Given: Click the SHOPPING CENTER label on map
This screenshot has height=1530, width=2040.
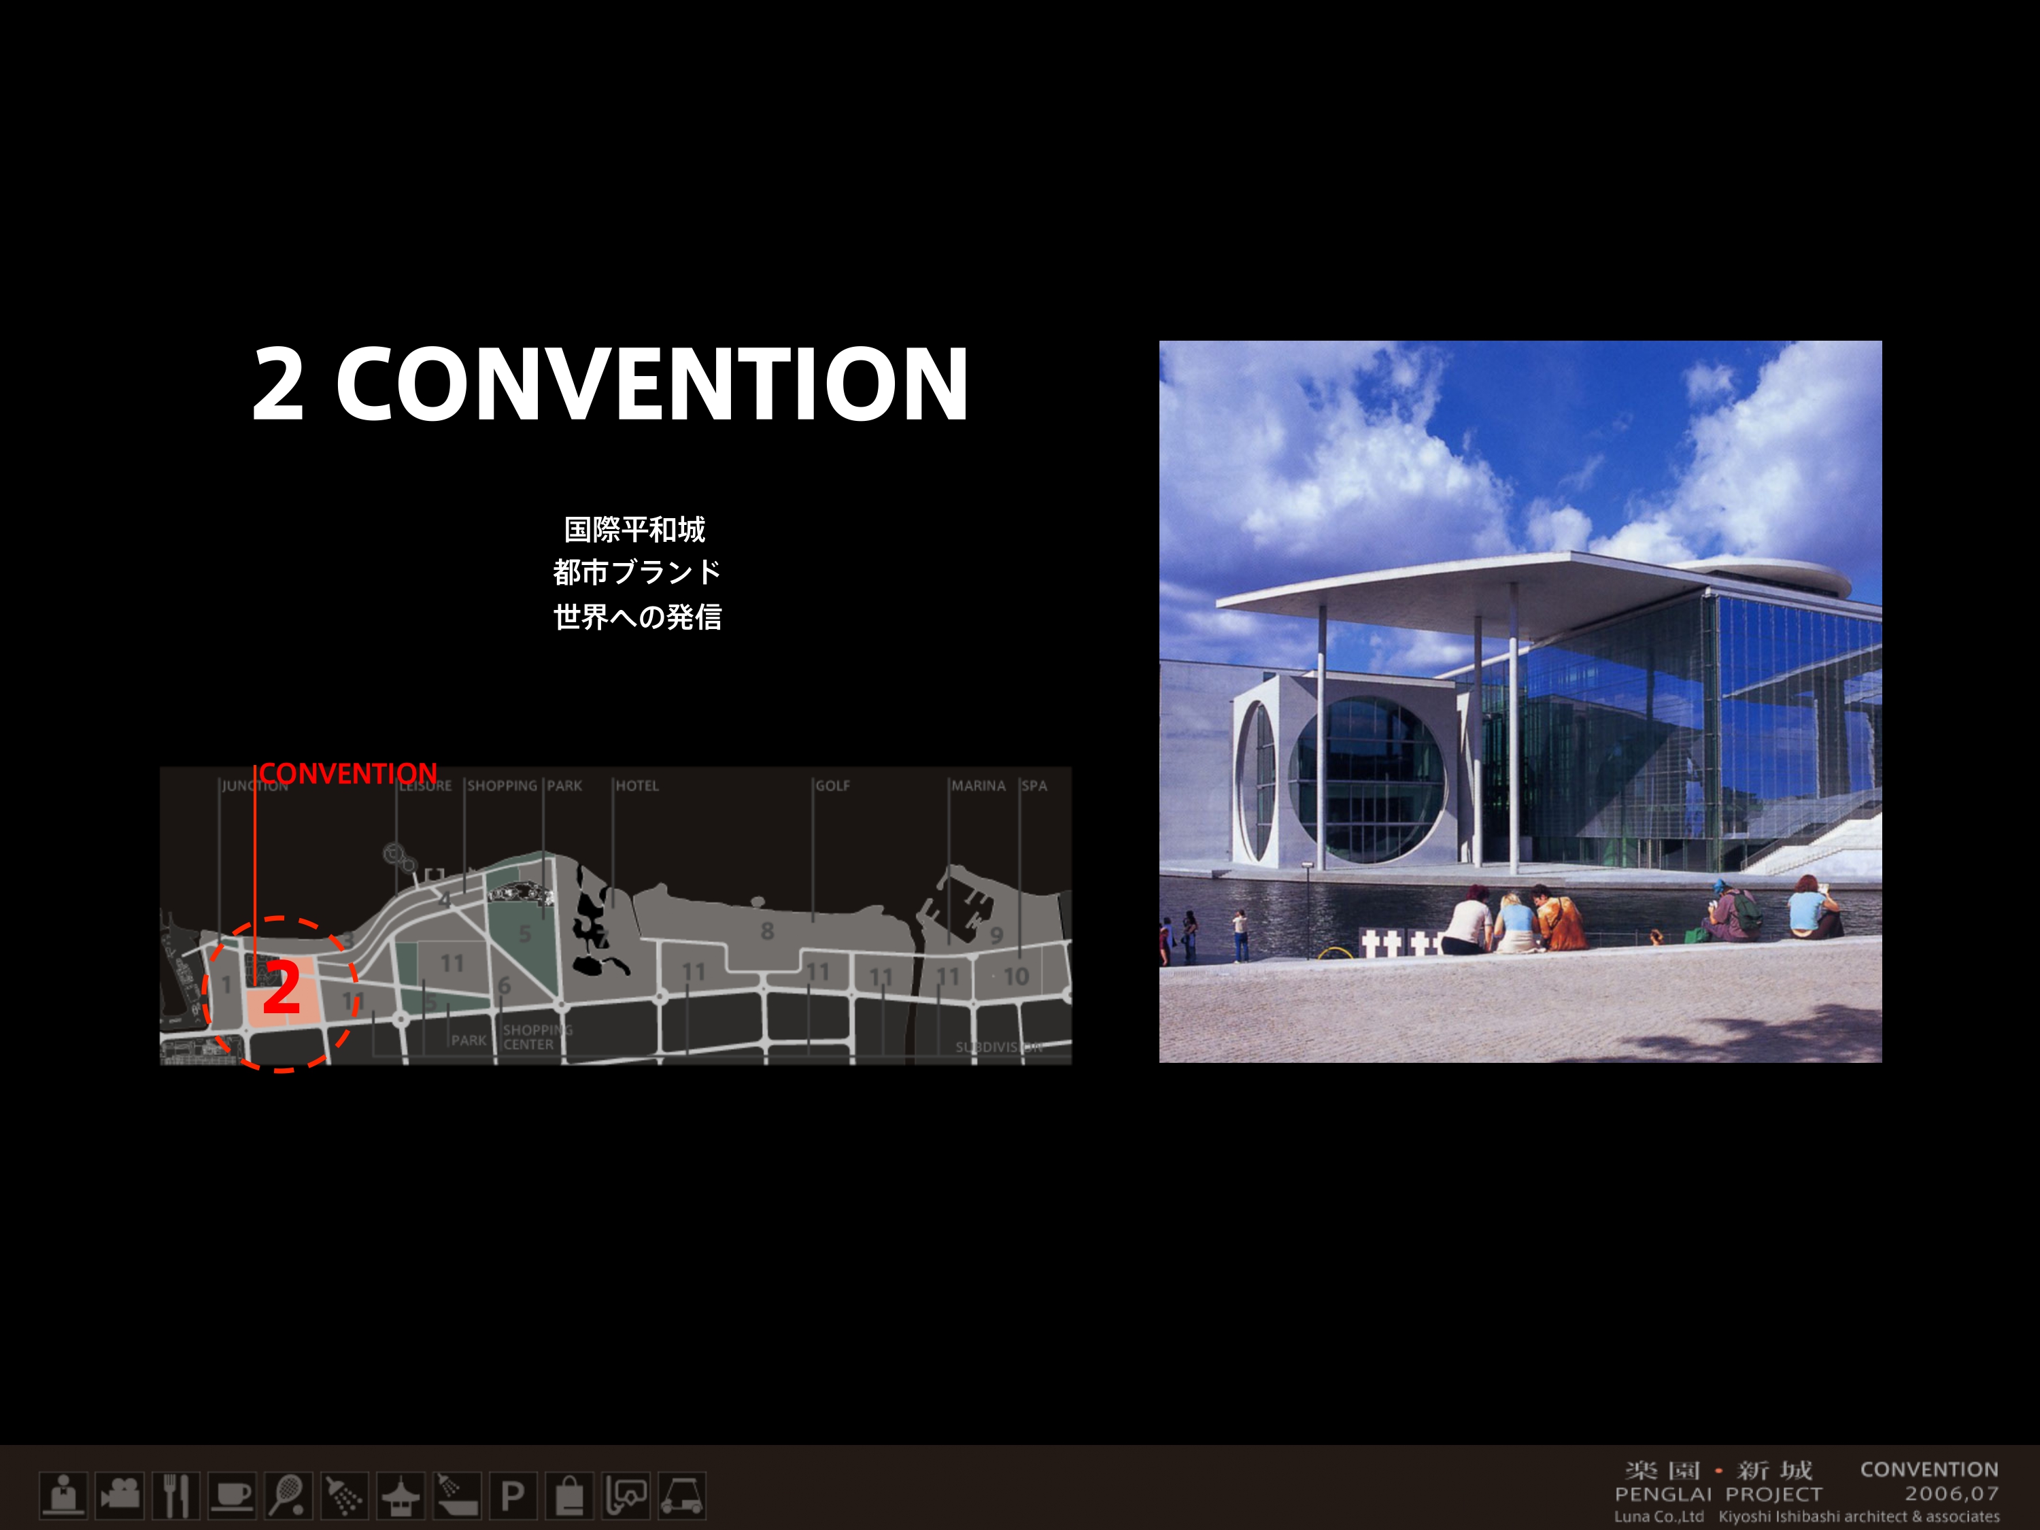Looking at the screenshot, I should tap(538, 1036).
